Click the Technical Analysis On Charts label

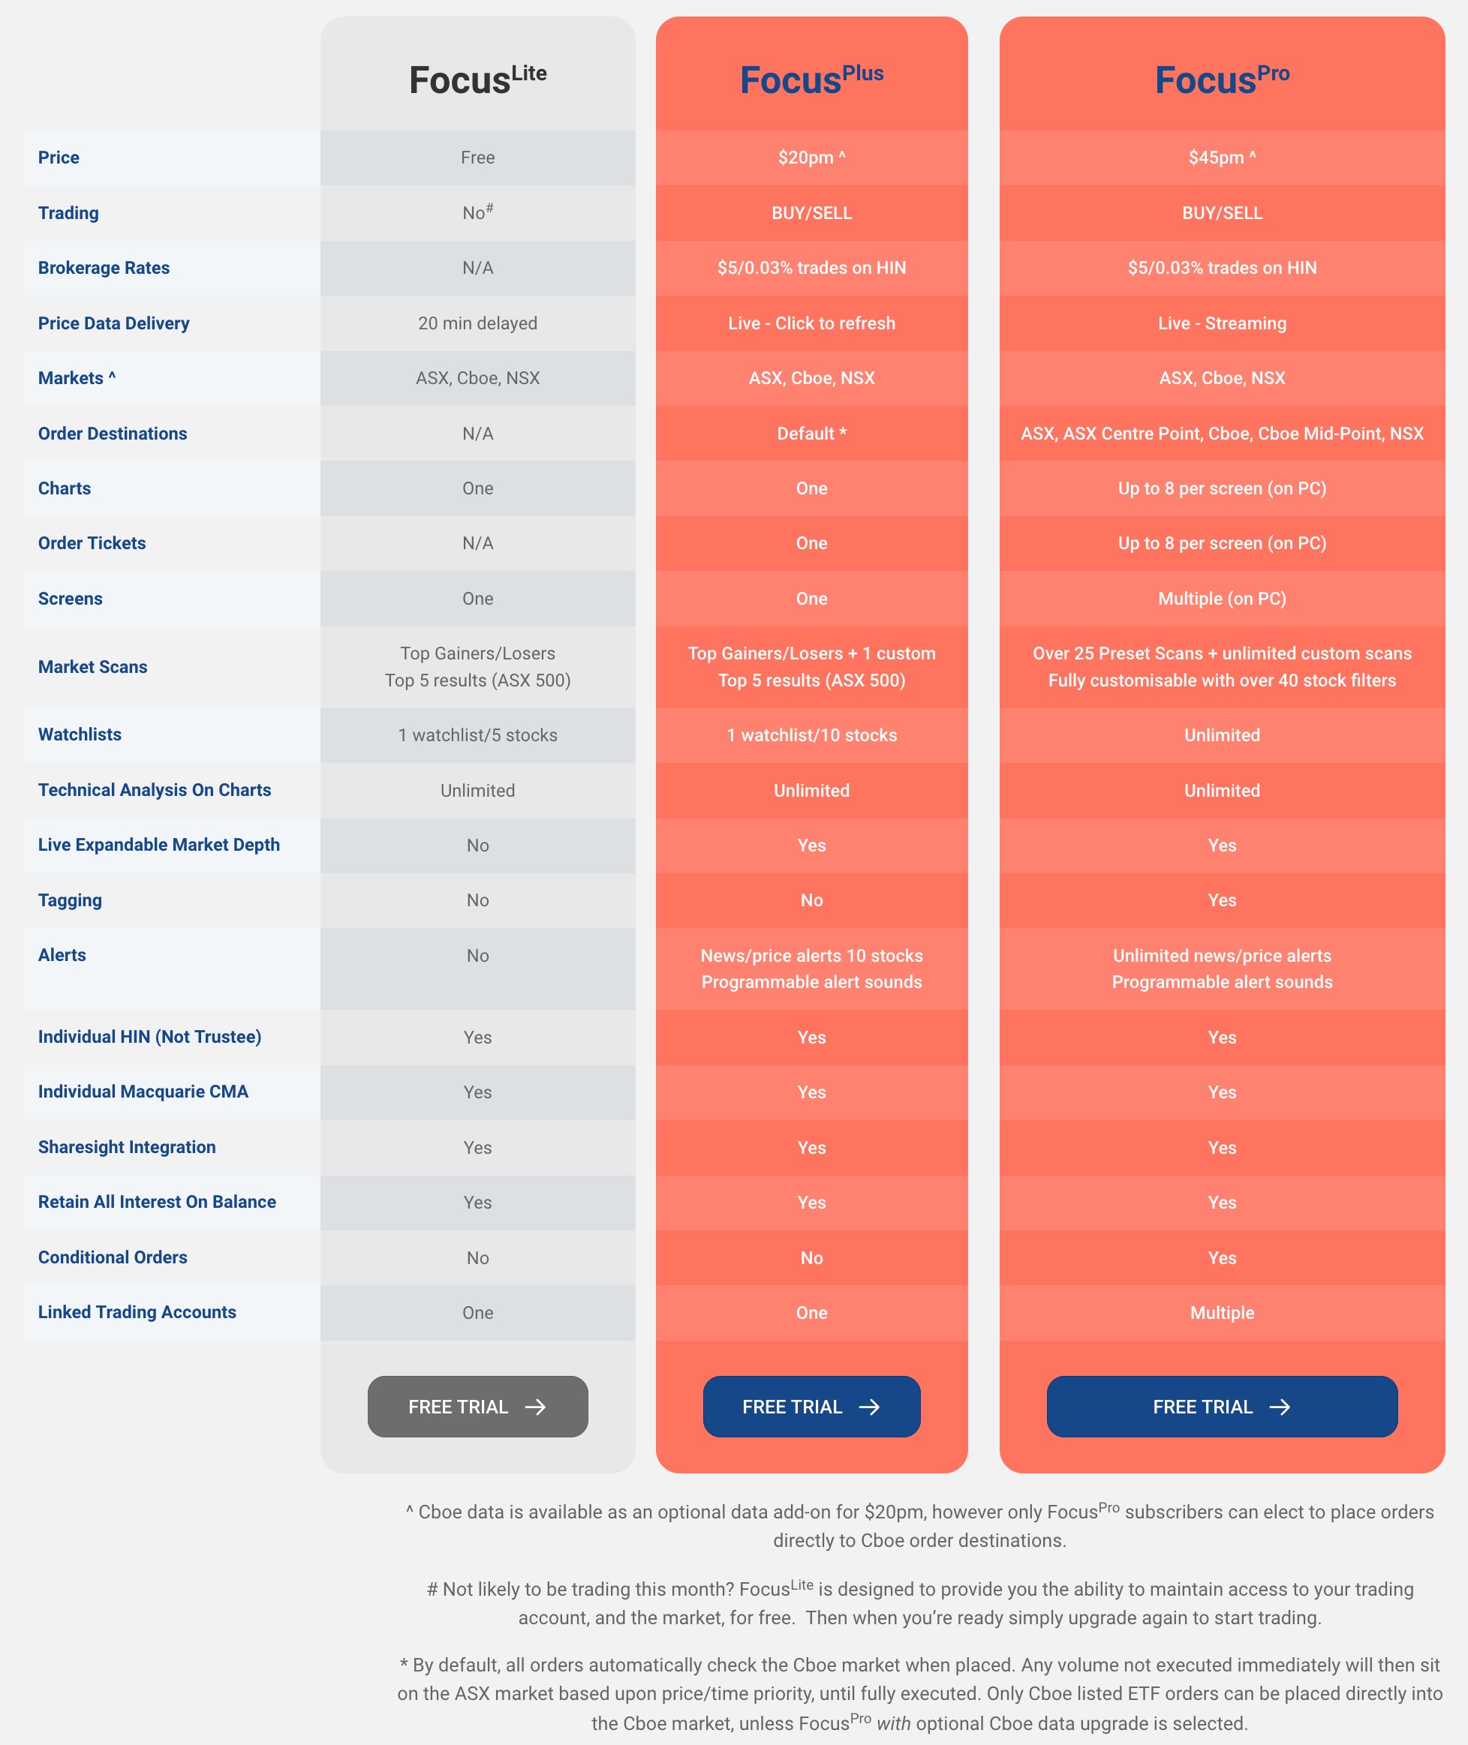pos(155,789)
